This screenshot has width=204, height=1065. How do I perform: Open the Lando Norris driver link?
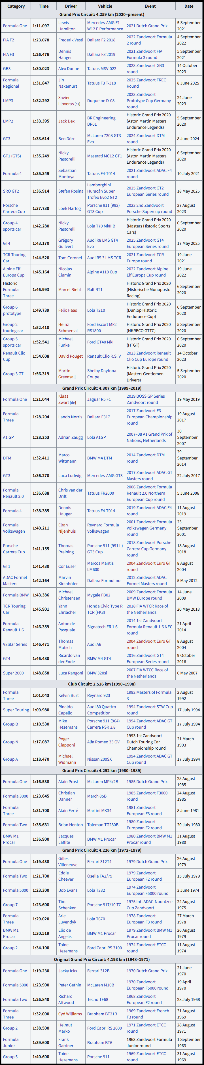tap(70, 417)
